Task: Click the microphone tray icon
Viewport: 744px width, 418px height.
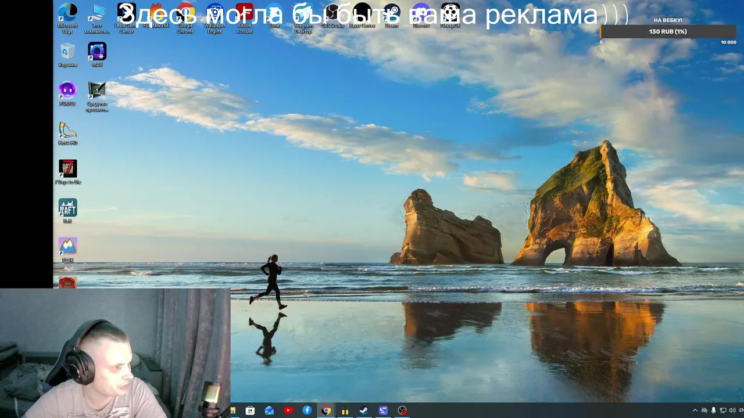Action: [714, 410]
